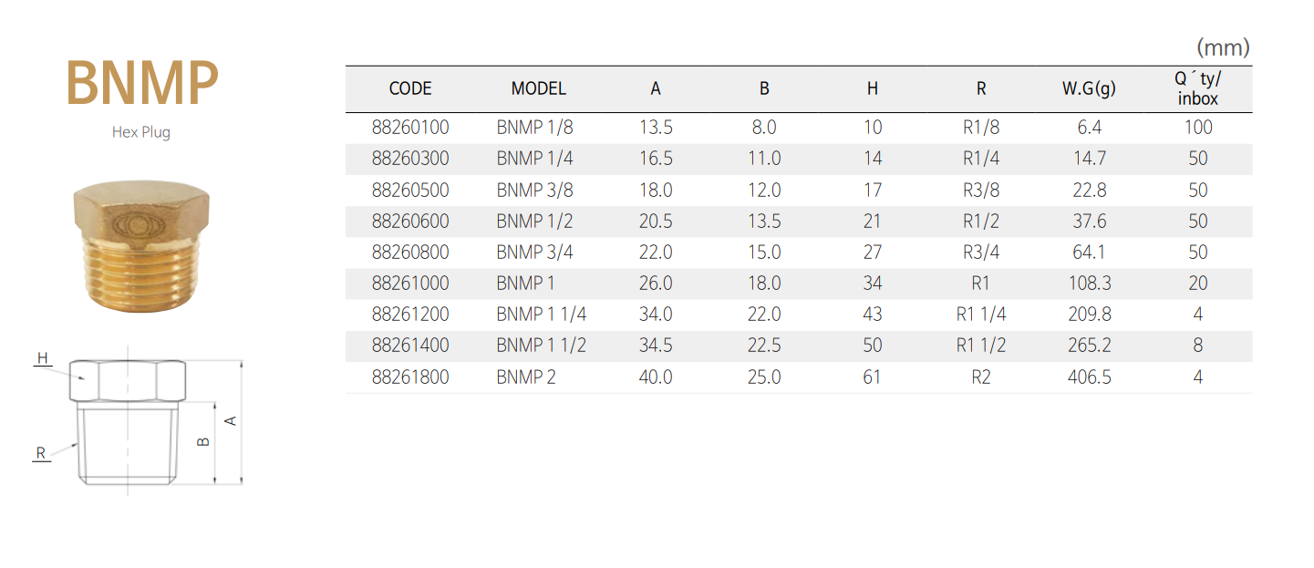Viewport: 1314px width, 568px height.
Task: Click the Hex Plug subtitle text
Action: 141,132
